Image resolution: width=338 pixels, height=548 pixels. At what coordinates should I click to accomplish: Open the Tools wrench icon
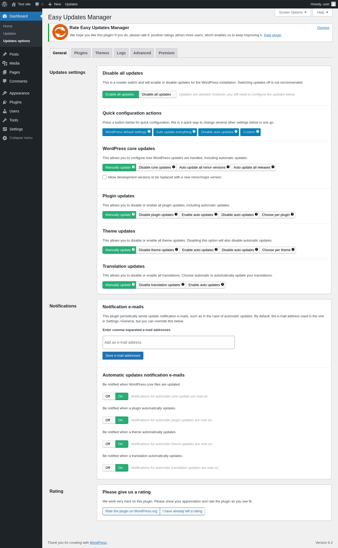5,120
